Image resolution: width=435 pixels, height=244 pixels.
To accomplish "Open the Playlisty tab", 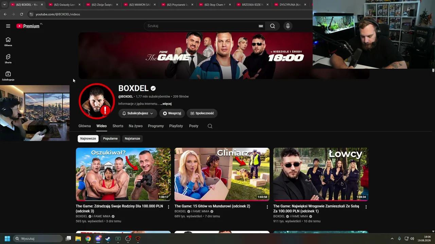I will [176, 126].
